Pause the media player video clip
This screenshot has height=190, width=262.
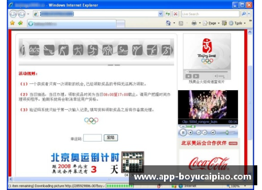click(x=183, y=133)
